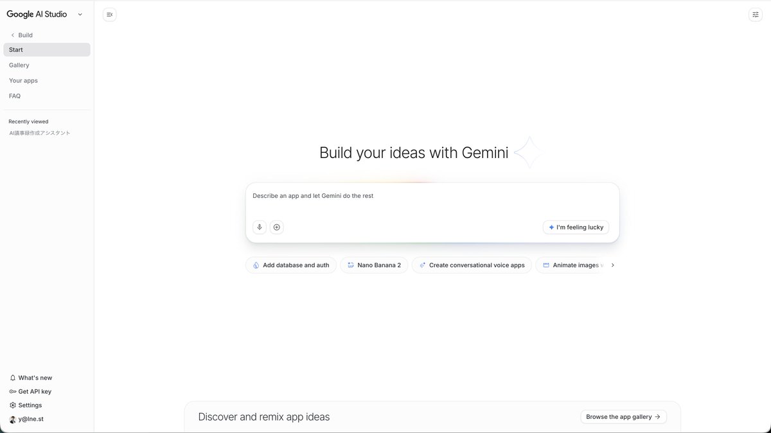Click the Recently viewed label
Viewport: 771px width, 433px height.
coord(28,121)
